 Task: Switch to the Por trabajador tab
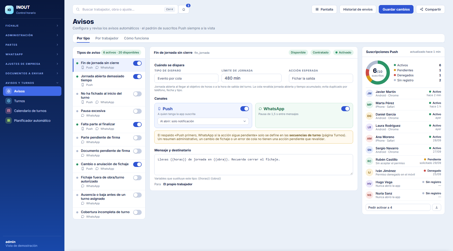pyautogui.click(x=107, y=38)
